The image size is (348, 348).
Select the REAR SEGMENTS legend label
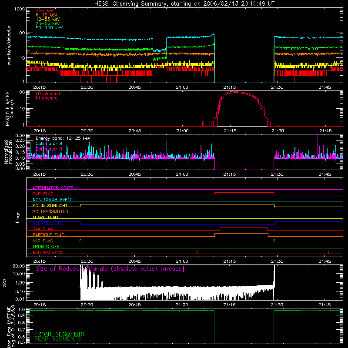pos(57,339)
